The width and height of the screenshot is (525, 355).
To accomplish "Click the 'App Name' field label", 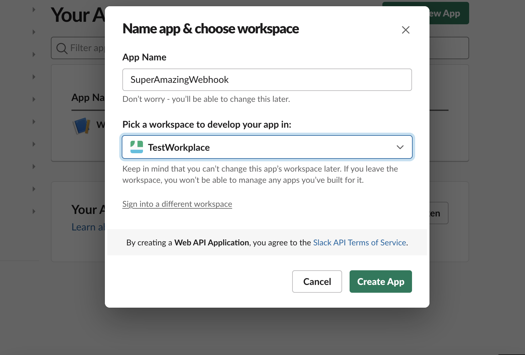I will (144, 57).
